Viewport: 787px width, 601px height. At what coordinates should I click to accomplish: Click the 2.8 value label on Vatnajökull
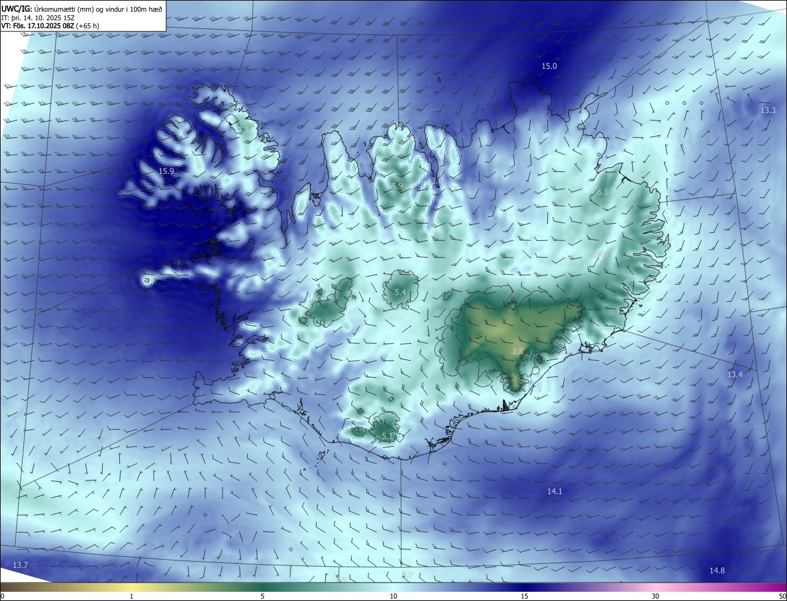[x=518, y=351]
